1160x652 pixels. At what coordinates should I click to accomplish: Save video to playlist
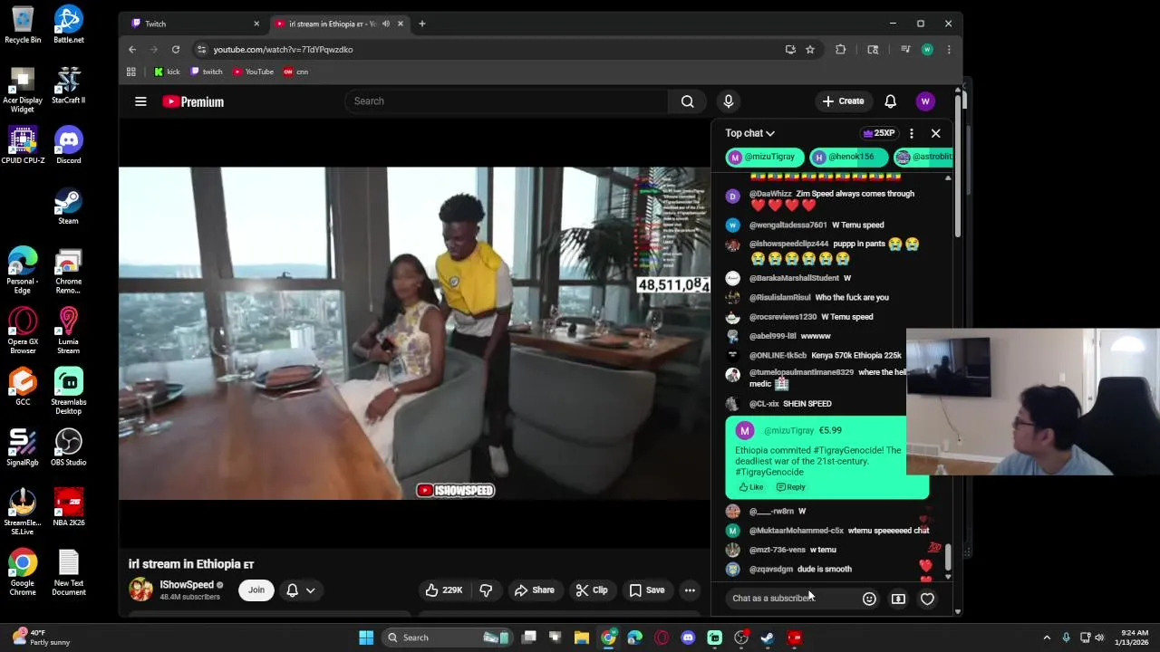[x=646, y=590]
